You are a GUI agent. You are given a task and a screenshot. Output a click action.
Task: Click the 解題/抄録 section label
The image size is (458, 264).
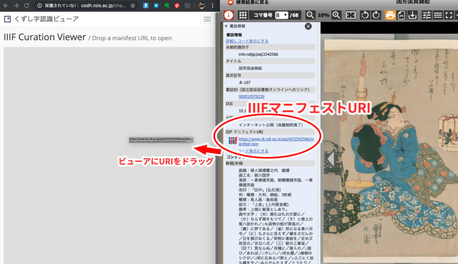pyautogui.click(x=234, y=163)
